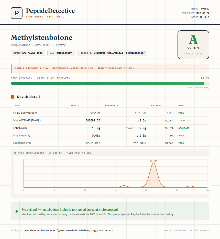Click the Major impurity row label
220x239 pixels.
22,135
